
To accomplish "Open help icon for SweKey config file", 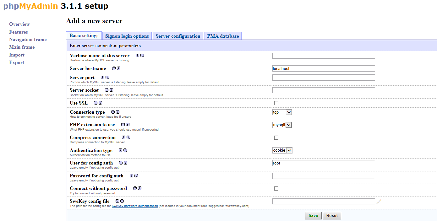I will (117, 201).
